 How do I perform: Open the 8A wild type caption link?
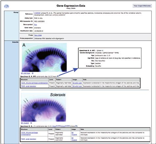coord(25,73)
